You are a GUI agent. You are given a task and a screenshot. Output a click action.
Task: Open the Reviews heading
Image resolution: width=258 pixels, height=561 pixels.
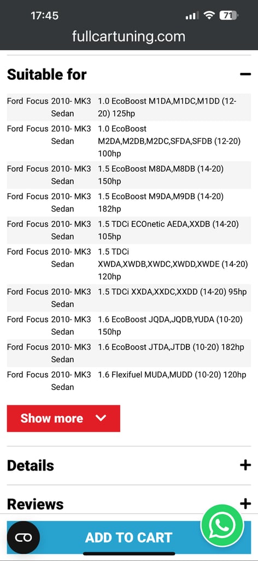point(36,504)
